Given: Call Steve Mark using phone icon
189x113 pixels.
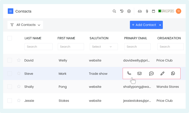Looking at the screenshot, I should point(129,73).
